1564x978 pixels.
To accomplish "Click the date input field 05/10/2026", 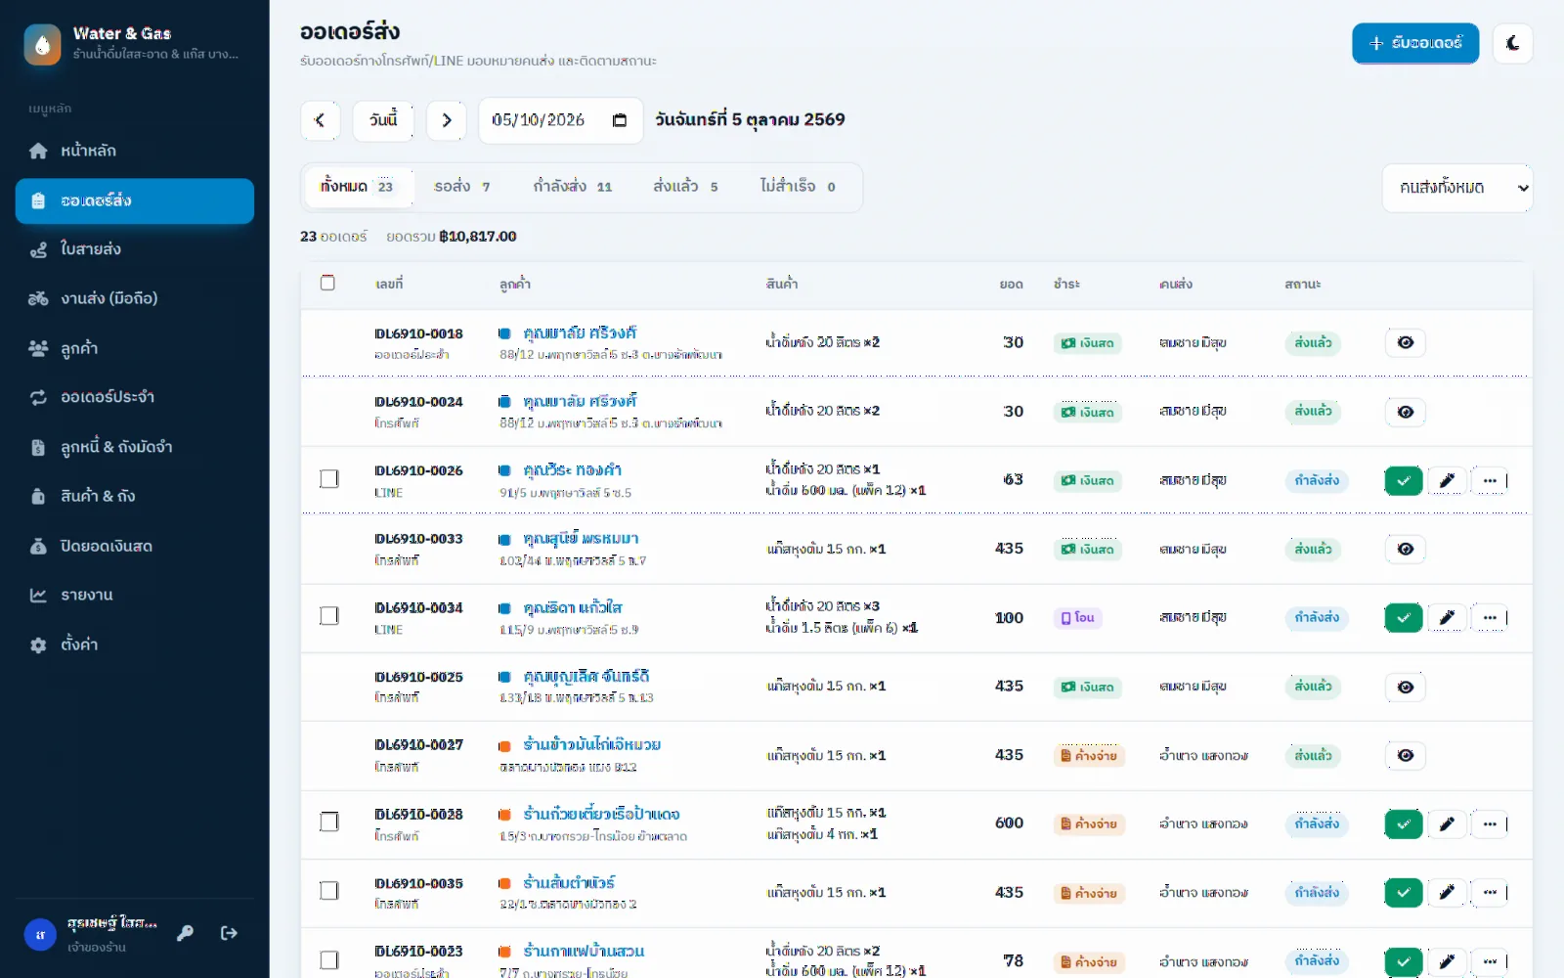I will pyautogui.click(x=560, y=120).
